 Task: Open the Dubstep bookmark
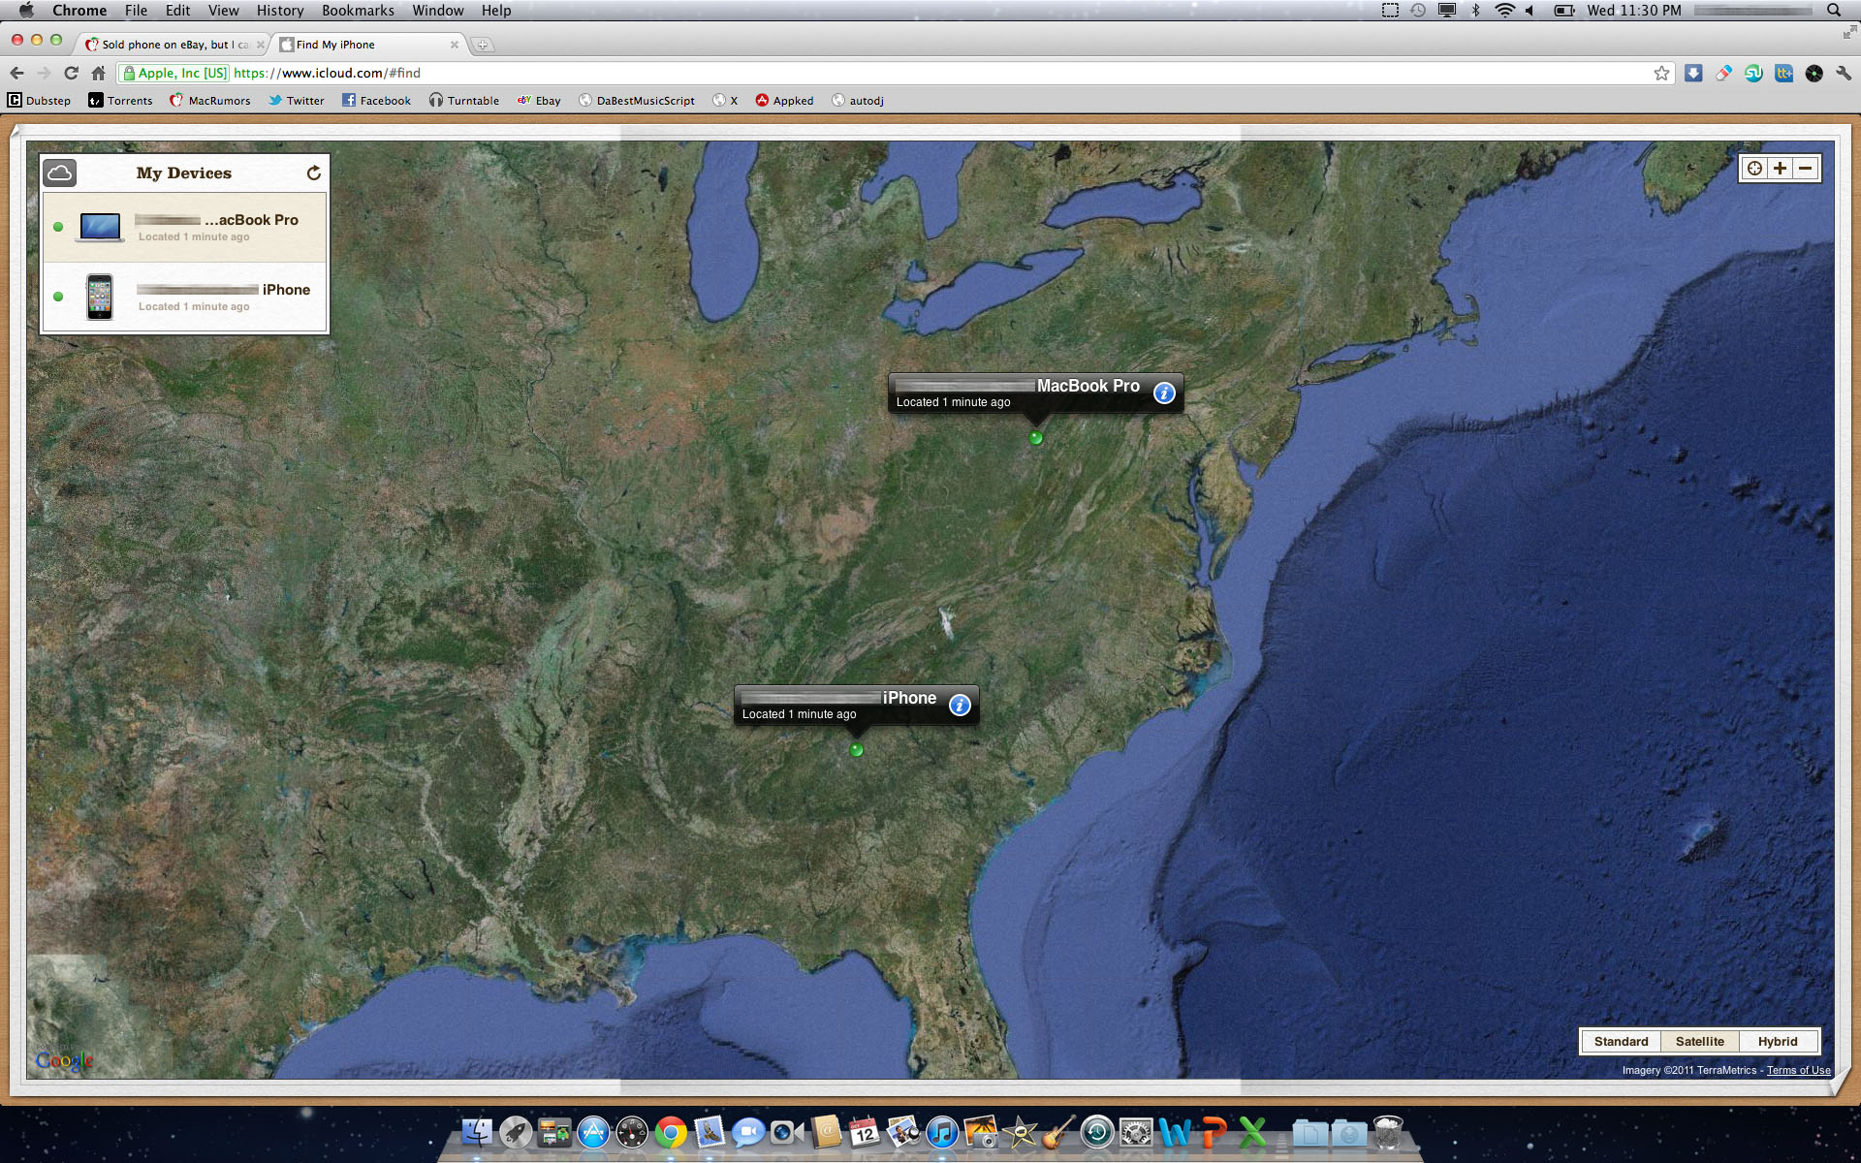(x=40, y=100)
